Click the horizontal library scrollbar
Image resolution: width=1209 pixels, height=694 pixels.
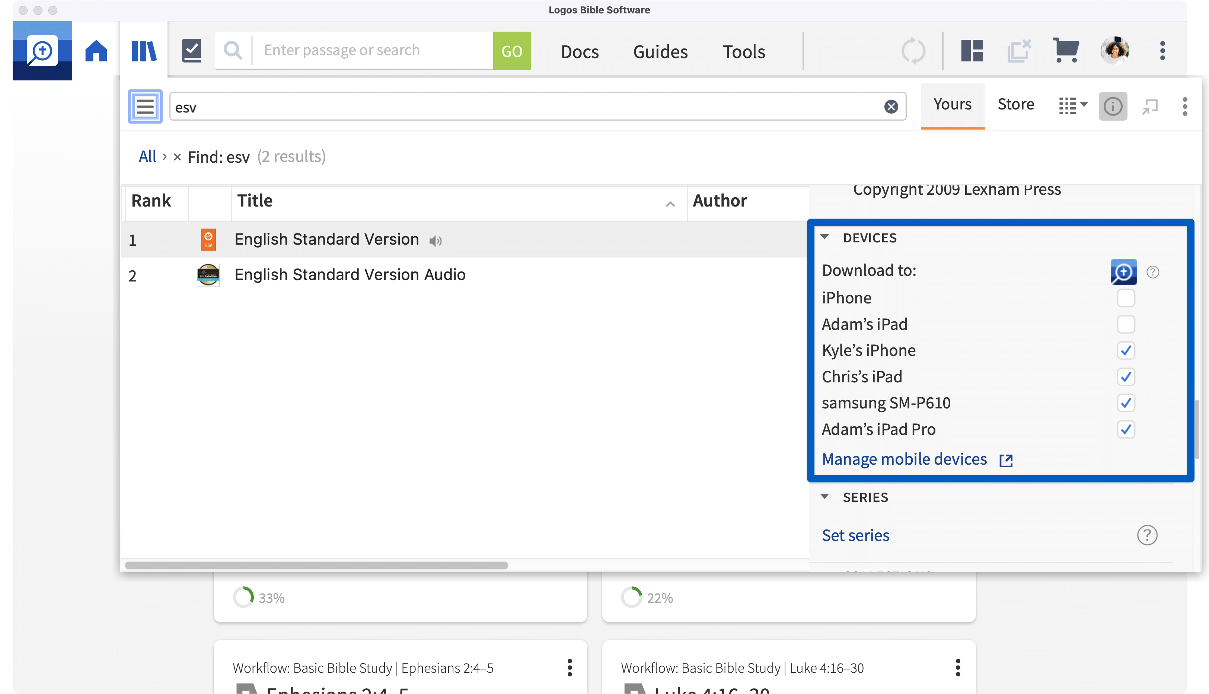coord(316,565)
